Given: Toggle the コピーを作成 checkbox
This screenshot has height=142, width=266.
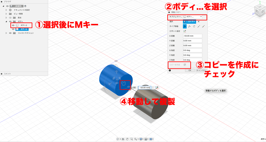Looking at the screenshot, I should [185, 65].
